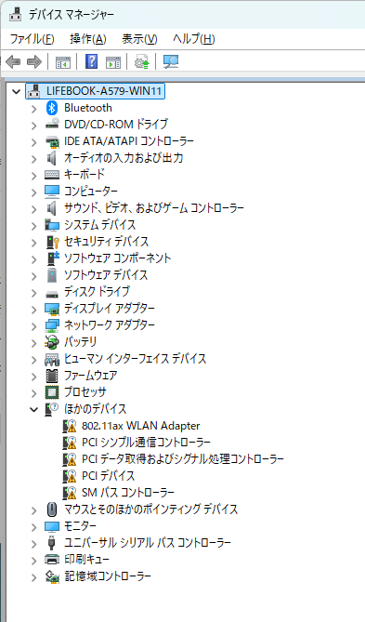Screen dimensions: 365x622
Task: Click the 印刷キュー printer icon
Action: point(51,560)
